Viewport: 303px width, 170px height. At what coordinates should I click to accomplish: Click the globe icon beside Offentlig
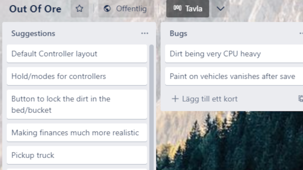coord(107,9)
